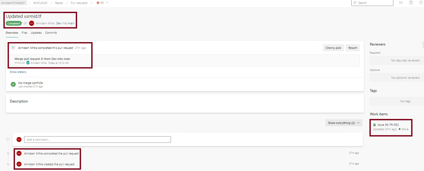Open the Show everything (2) filter dropdown
424x171 pixels.
[344, 123]
